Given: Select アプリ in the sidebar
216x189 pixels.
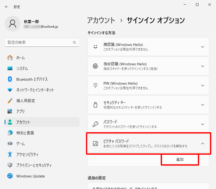Looking at the screenshot, I should point(42,111).
